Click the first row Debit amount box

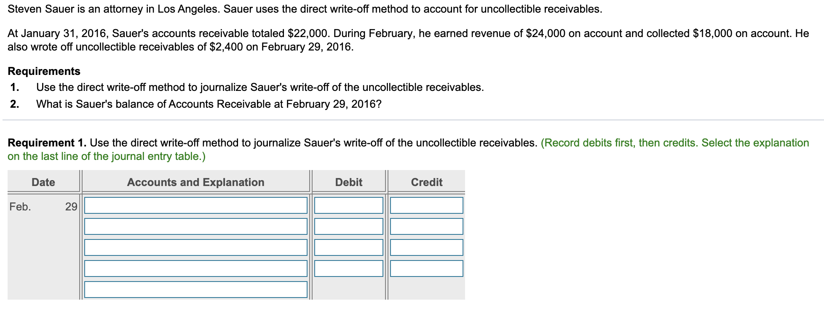click(349, 205)
